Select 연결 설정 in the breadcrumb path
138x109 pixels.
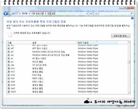pos(51,14)
